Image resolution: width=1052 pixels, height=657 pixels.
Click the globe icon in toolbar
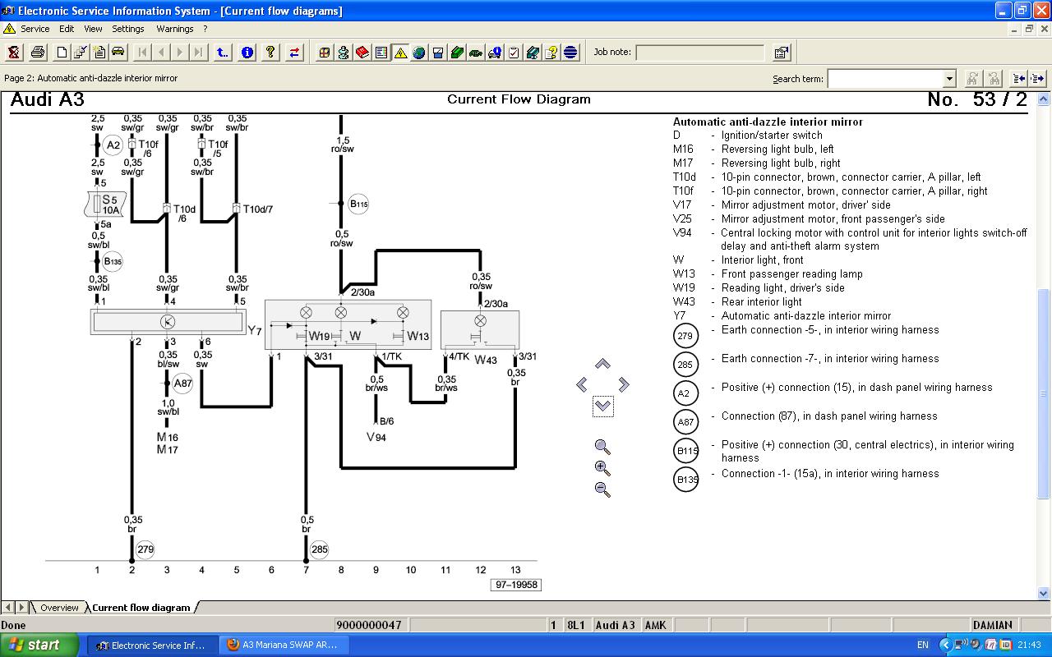(x=419, y=53)
